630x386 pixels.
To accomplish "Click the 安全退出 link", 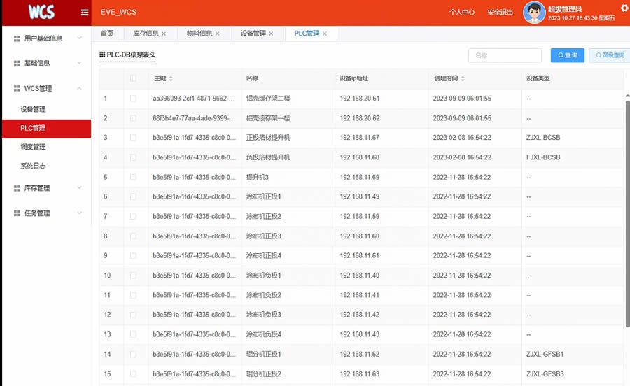I will [500, 13].
